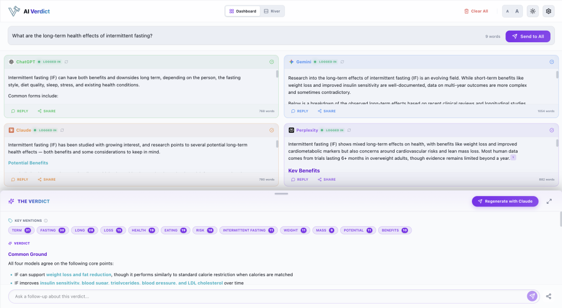Click the AI Verdict logo icon
Screen dimensions: 562x308
[14, 11]
